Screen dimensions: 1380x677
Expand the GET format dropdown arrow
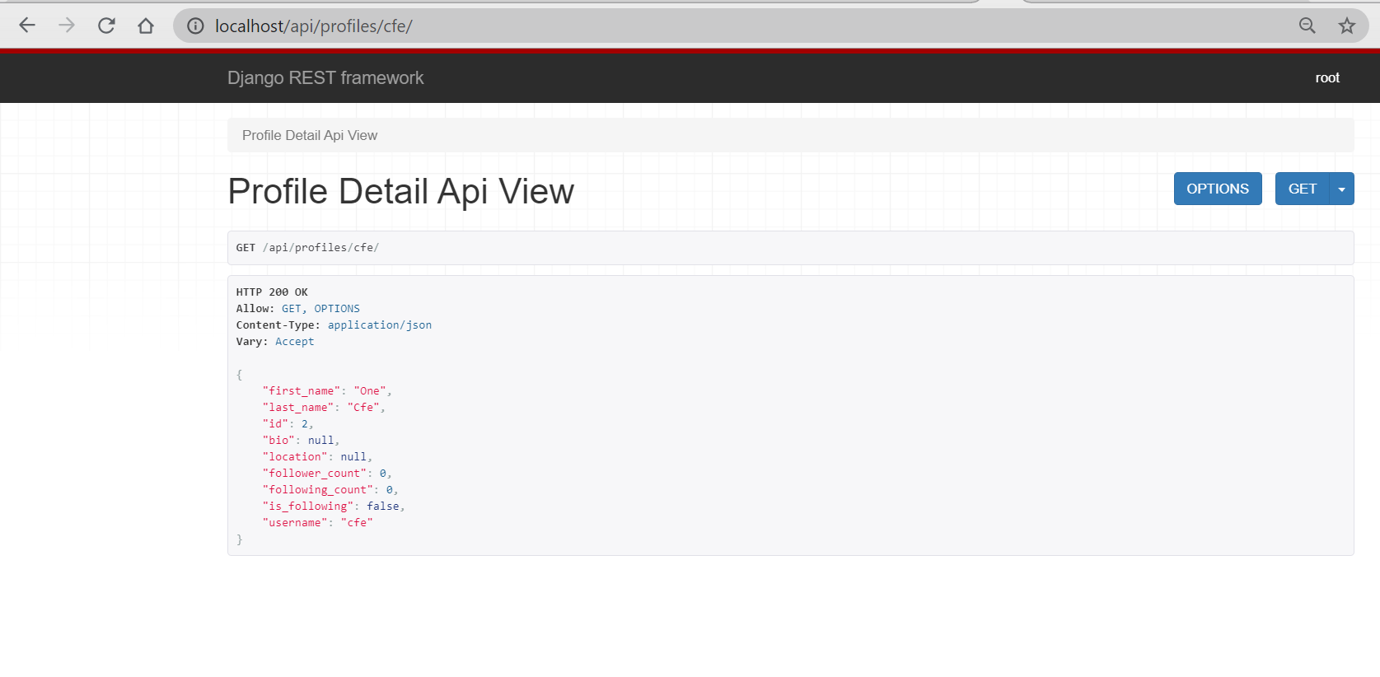[1342, 189]
